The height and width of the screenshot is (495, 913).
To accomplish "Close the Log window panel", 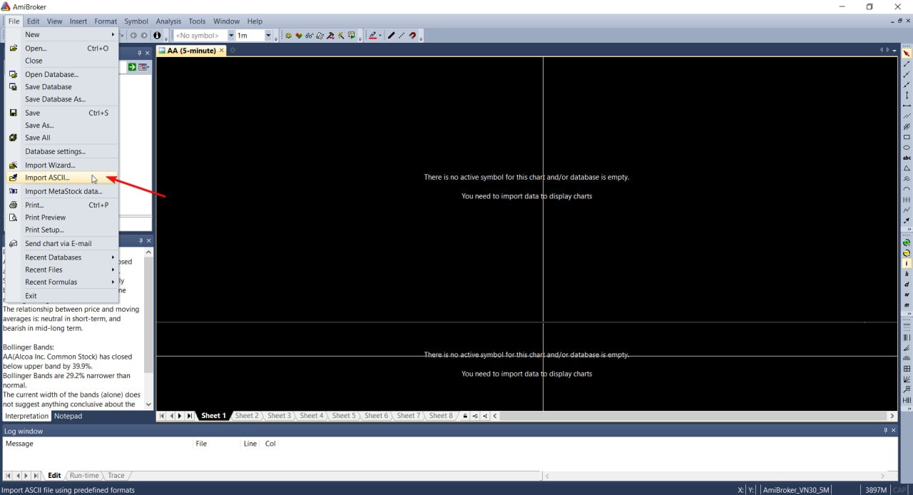I will [x=894, y=431].
